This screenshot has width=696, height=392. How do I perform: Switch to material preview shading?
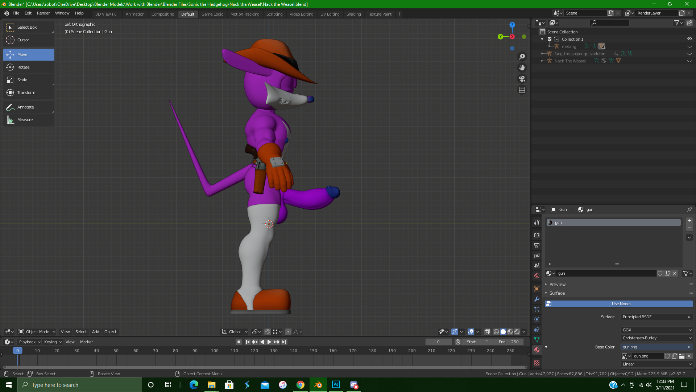tap(510, 332)
